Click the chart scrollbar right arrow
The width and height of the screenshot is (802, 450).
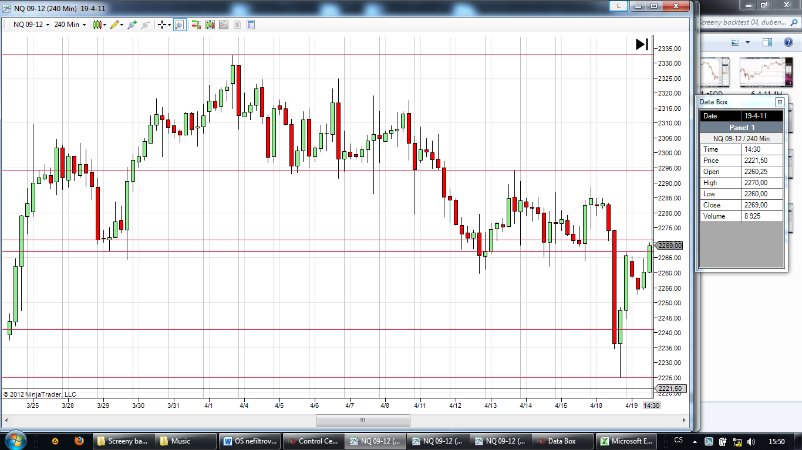point(683,421)
